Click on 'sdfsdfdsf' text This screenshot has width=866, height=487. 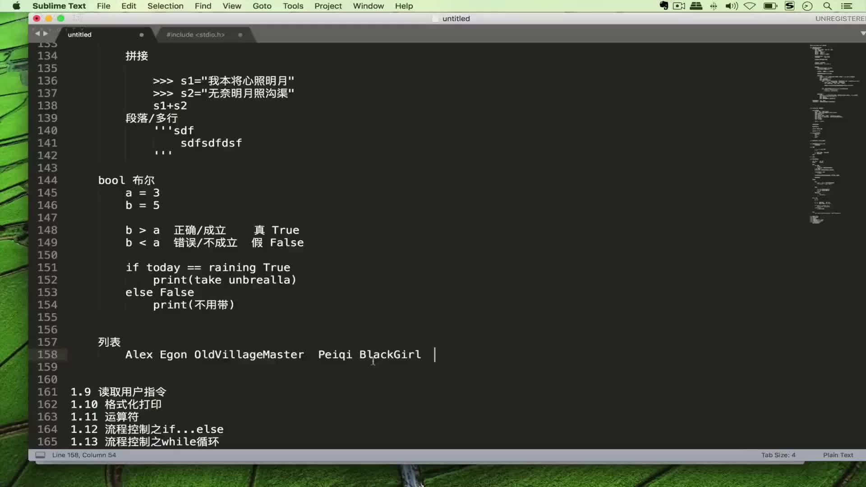pyautogui.click(x=211, y=143)
